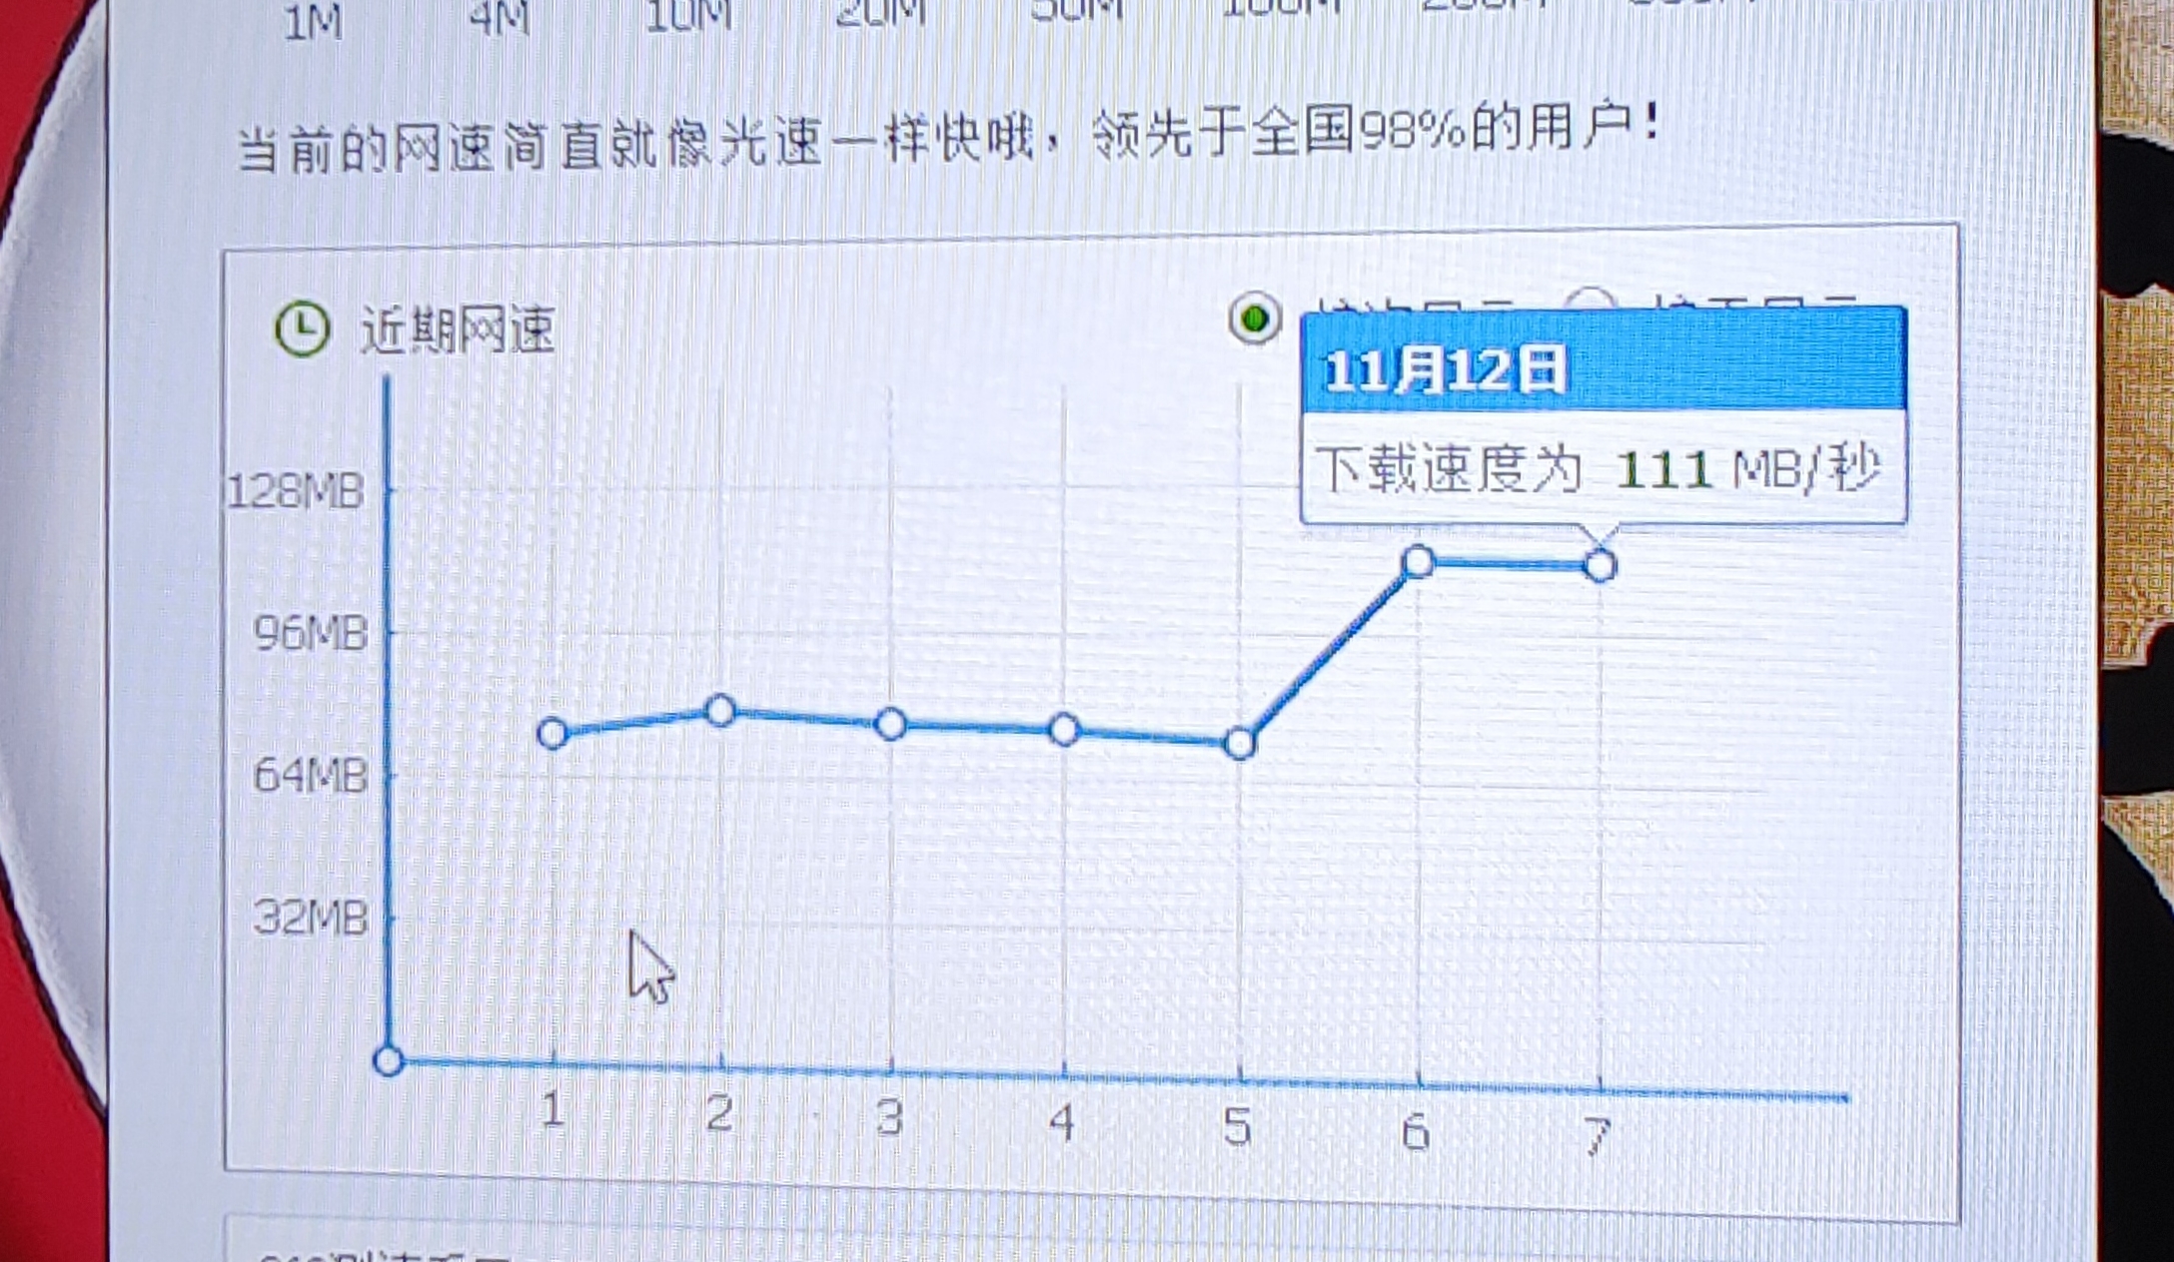Click the chart data point for day 5

1240,743
